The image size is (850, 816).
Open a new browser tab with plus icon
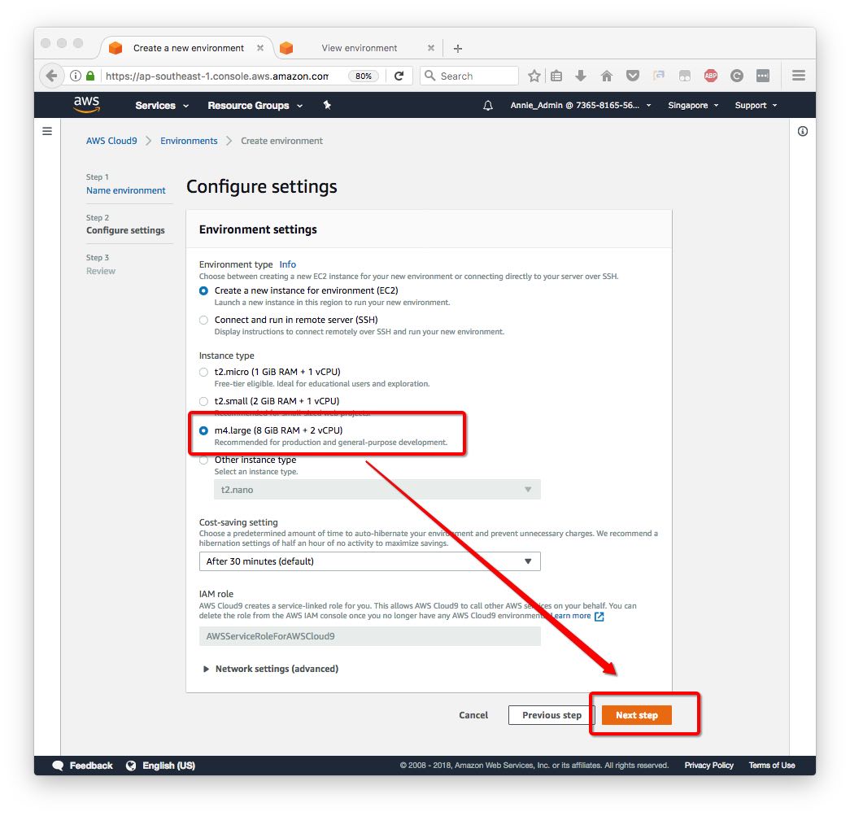coord(457,48)
